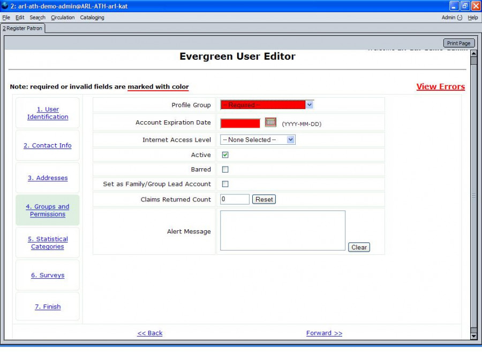
Task: Open the Cataloging menu
Action: tap(92, 18)
